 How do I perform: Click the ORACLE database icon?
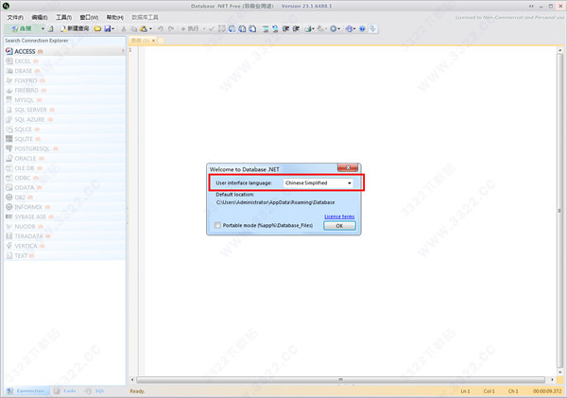tap(9, 159)
